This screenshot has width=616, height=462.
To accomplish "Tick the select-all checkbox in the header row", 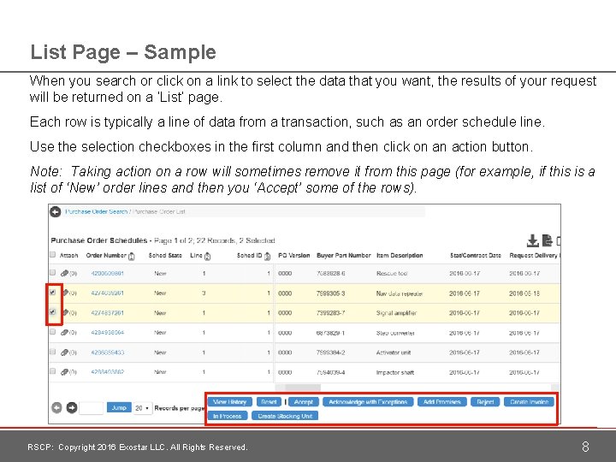I will [53, 255].
